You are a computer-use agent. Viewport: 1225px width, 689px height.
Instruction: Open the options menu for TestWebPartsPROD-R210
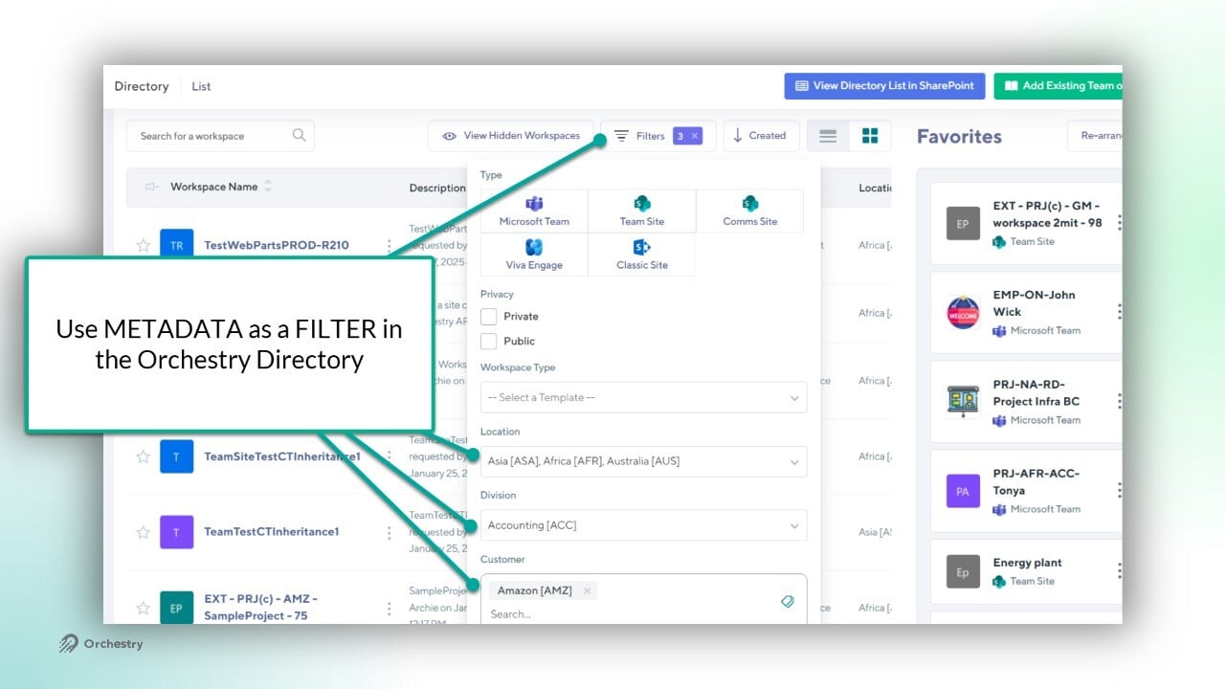389,245
